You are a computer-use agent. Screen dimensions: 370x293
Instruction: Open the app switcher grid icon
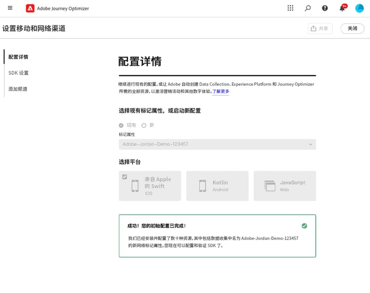pyautogui.click(x=291, y=8)
